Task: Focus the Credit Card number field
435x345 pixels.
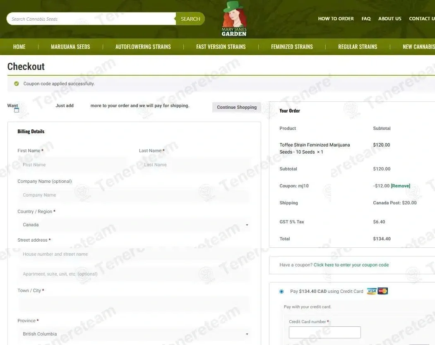Action: tap(324, 332)
